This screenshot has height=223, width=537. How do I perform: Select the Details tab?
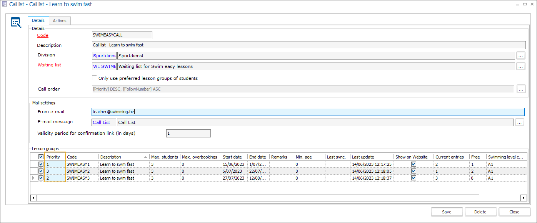point(38,20)
